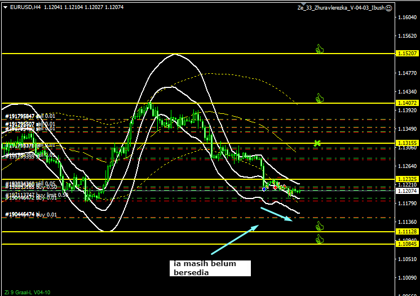
Task: Click the 1.14770 value on the price axis
Action: 408,73
